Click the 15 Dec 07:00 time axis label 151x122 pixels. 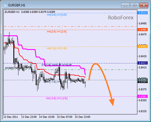click(65, 117)
